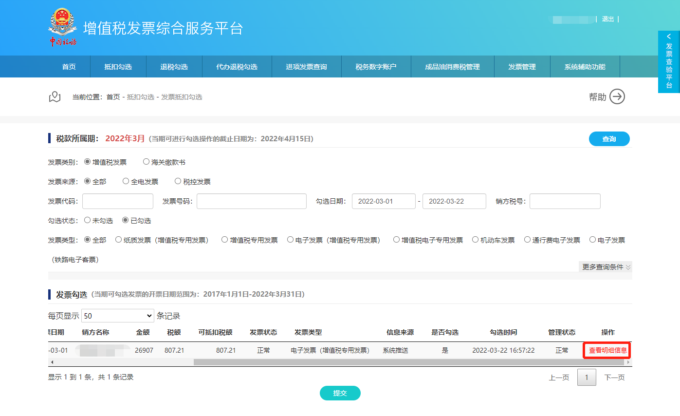Select 机动车发票 type radio

476,240
